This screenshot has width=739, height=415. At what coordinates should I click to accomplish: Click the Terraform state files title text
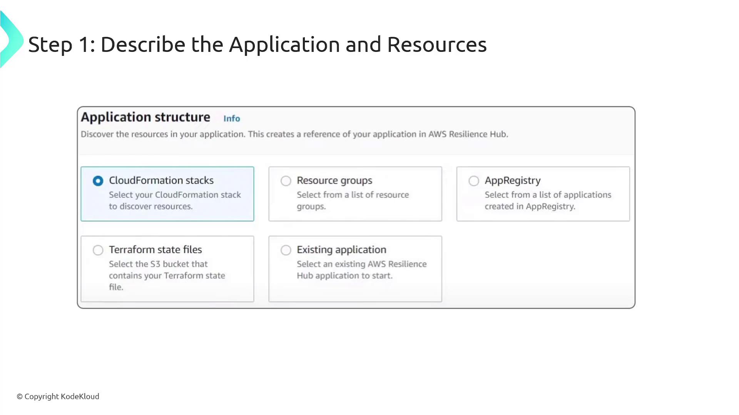pos(155,249)
